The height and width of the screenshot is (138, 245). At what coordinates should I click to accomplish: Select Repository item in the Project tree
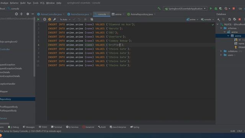pos(18,99)
